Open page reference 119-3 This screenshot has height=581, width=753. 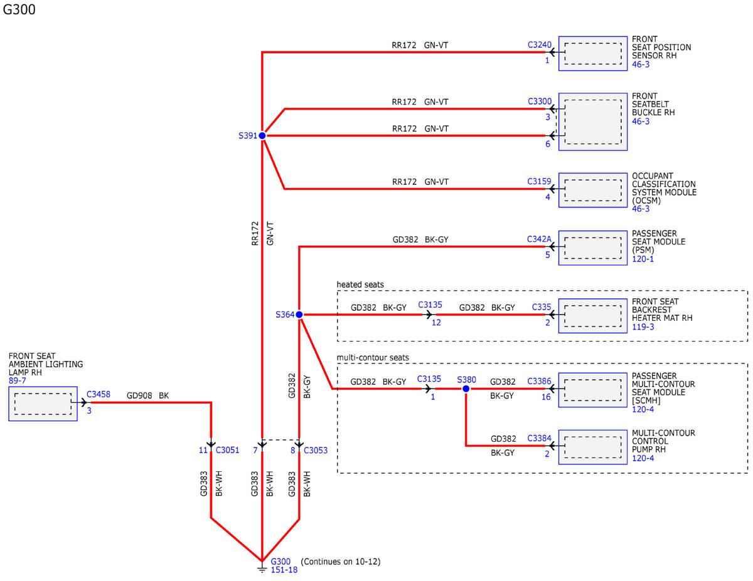pyautogui.click(x=643, y=327)
